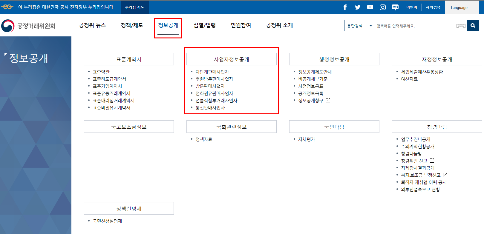This screenshot has width=484, height=234.
Task: Click the 표준가맹계약서 link
Action: click(x=107, y=86)
